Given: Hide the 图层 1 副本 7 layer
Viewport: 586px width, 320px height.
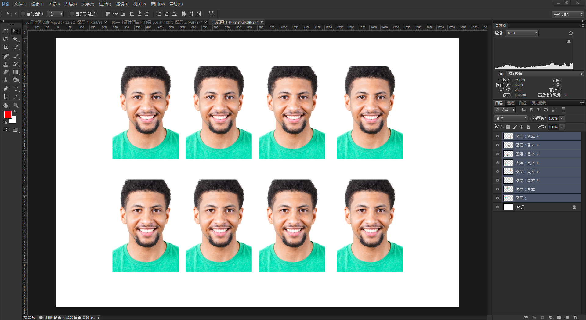Looking at the screenshot, I should pos(497,136).
